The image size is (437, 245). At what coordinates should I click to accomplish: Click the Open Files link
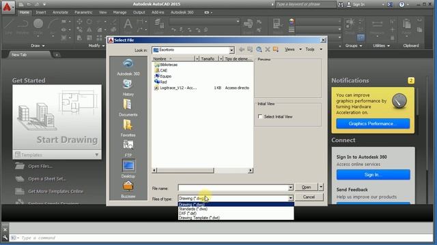coord(40,166)
